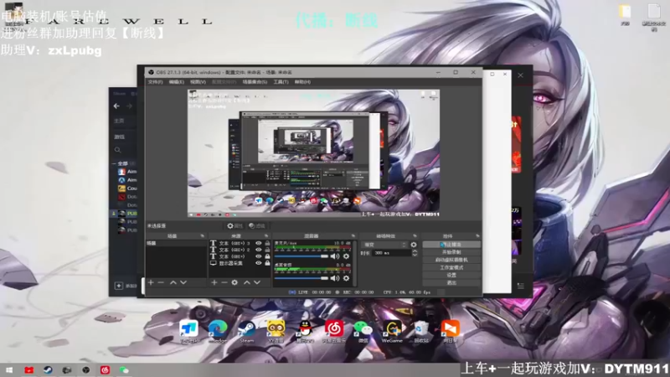Open YY语音 raccoon desktop shortcut
Screen dimensions: 670x377
click(x=276, y=330)
